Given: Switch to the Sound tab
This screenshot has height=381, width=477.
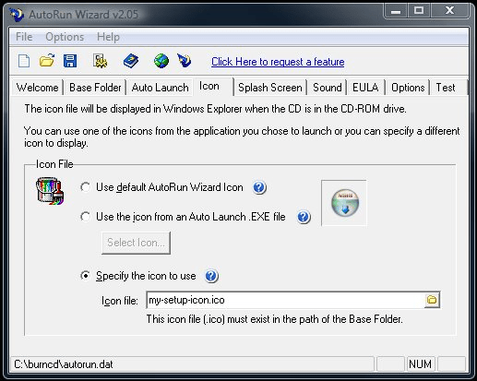Looking at the screenshot, I should pos(328,88).
